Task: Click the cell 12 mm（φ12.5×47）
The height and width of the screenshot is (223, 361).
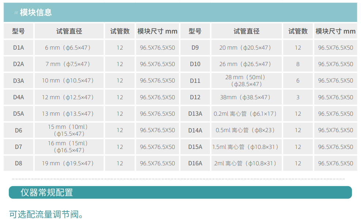Action: click(x=69, y=97)
